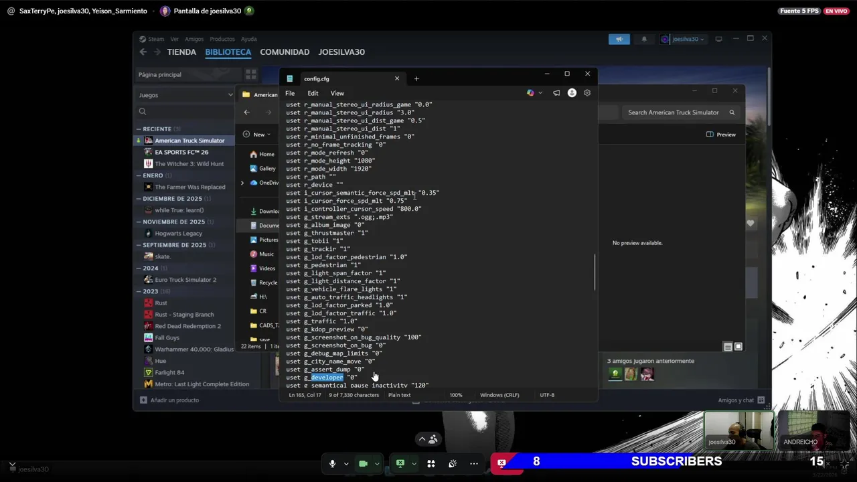Click the Ln 165, Col 17 status
This screenshot has width=857, height=482.
point(305,395)
